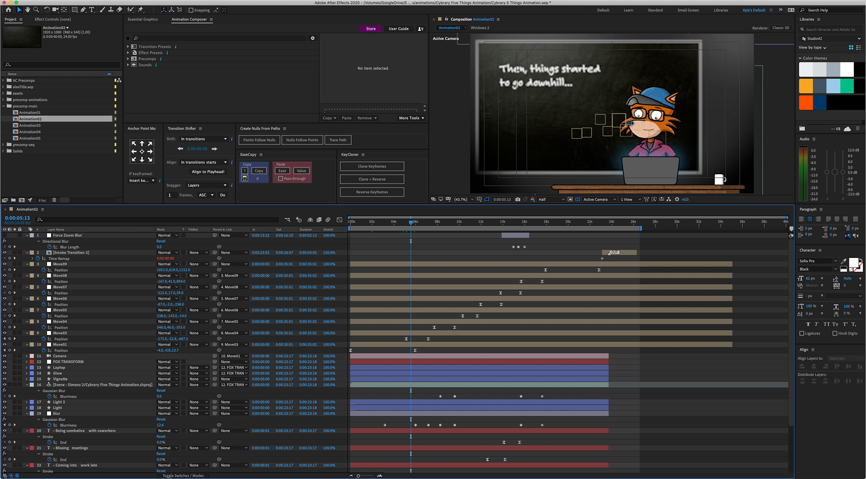Select the Libraries workspace

(x=721, y=10)
